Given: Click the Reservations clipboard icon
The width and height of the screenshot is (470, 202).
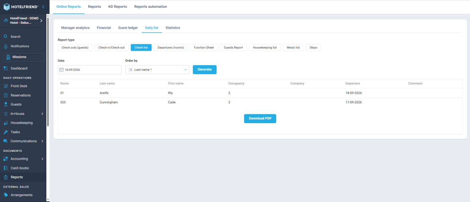Looking at the screenshot, I should tap(6, 95).
